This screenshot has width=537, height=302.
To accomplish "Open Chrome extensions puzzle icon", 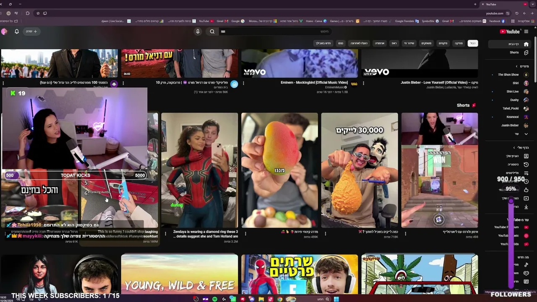I will [28, 13].
